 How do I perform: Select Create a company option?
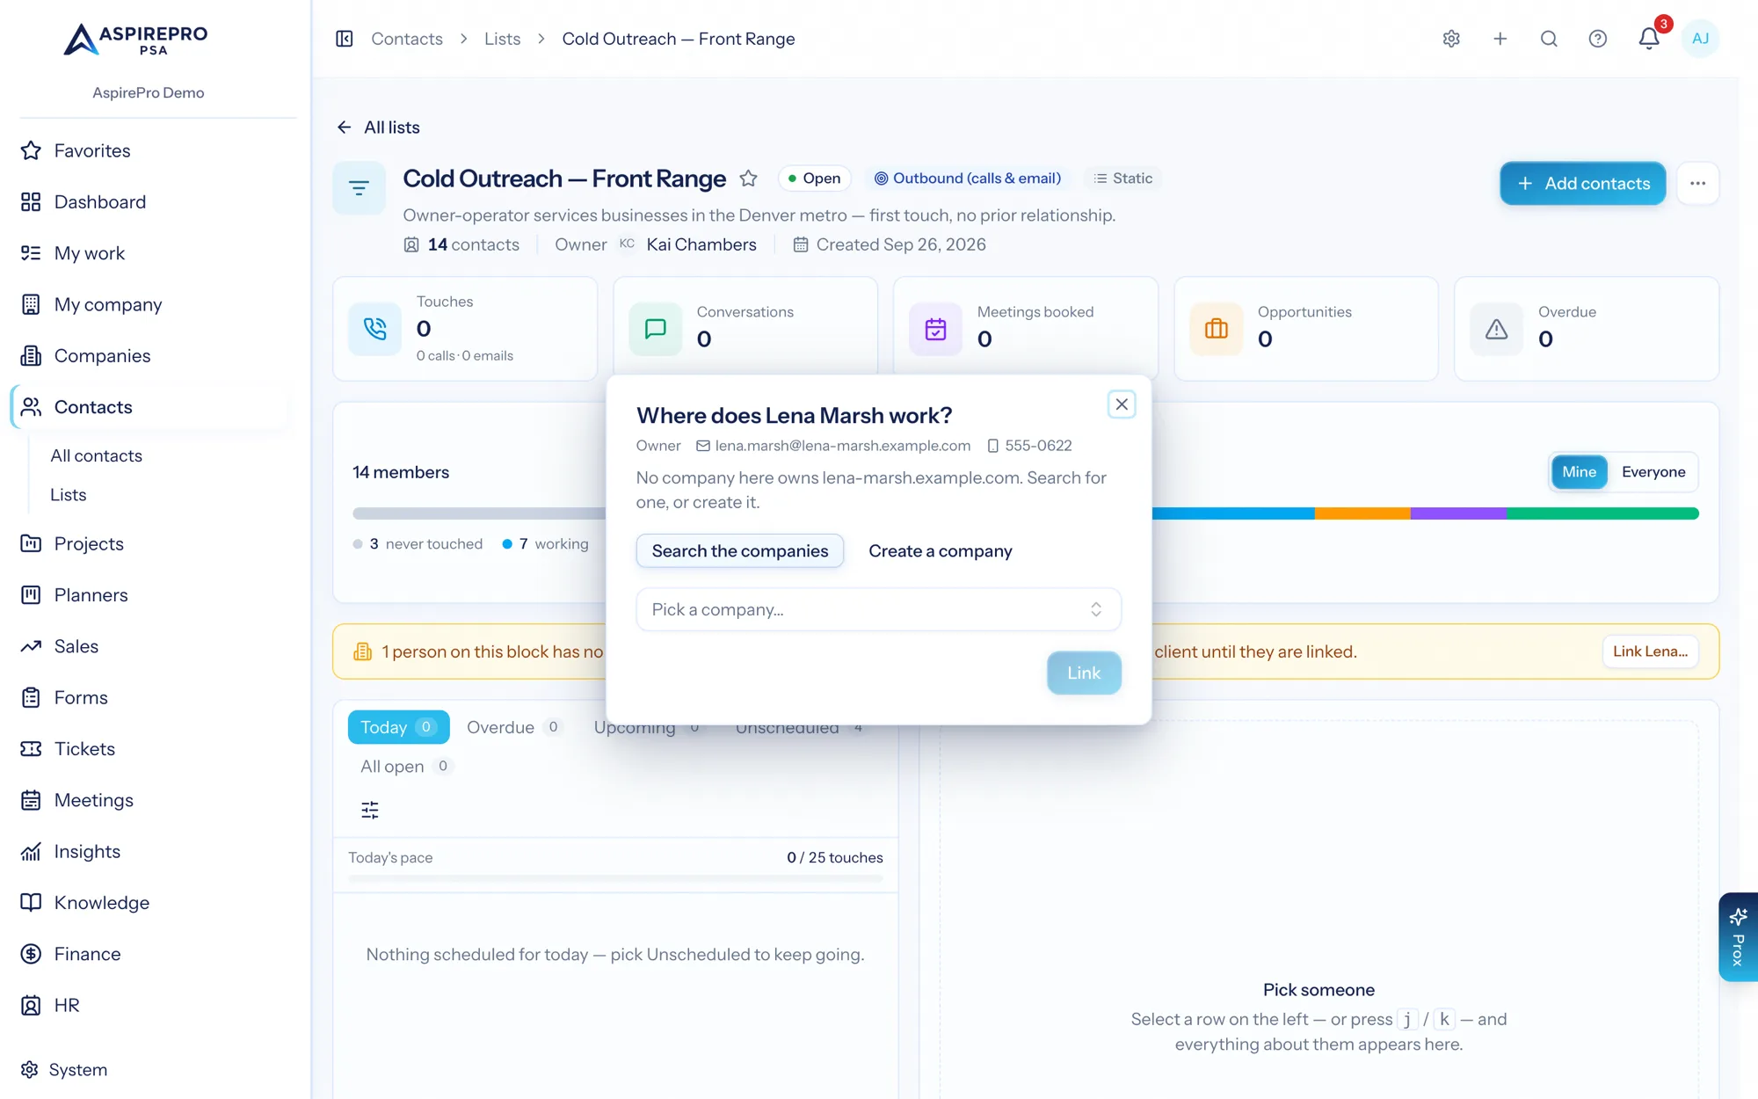tap(941, 551)
